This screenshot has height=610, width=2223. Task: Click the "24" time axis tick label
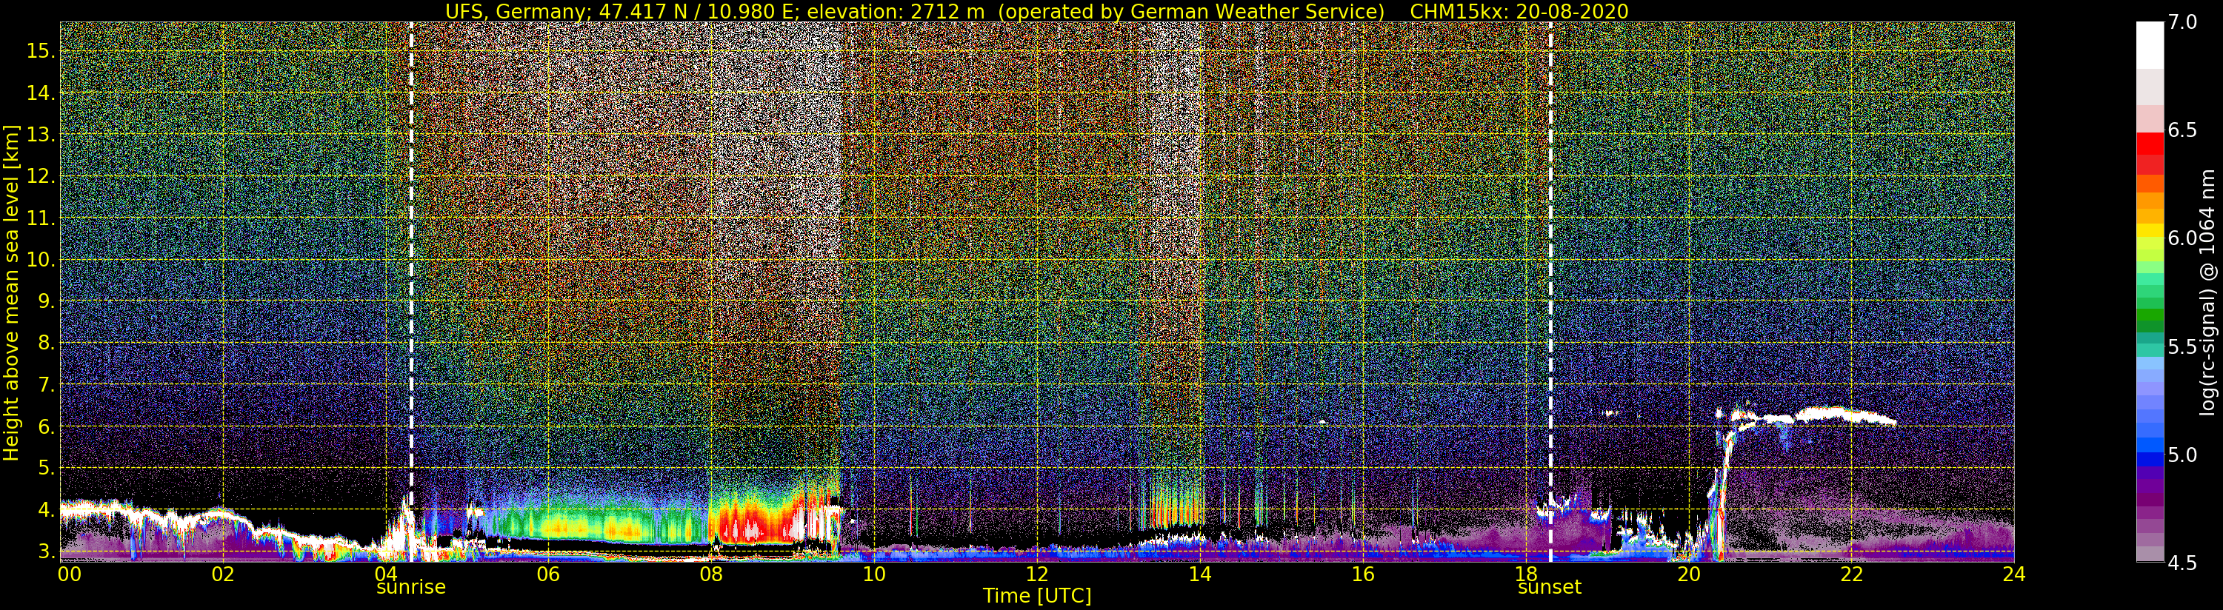pos(2013,574)
